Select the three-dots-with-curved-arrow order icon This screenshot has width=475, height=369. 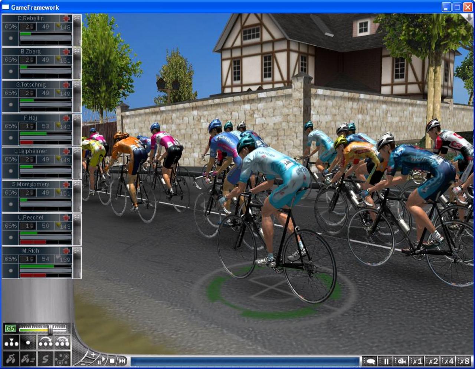click(x=45, y=342)
